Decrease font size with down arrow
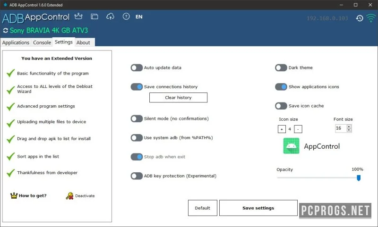The height and width of the screenshot is (227, 378). tap(349, 130)
